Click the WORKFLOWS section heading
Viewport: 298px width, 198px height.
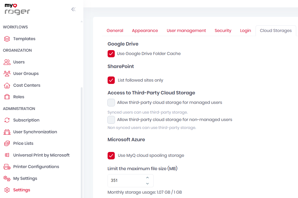[x=15, y=27]
